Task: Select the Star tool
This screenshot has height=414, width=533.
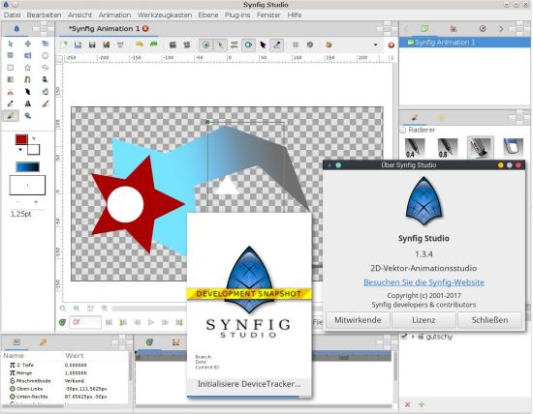Action: (x=28, y=68)
